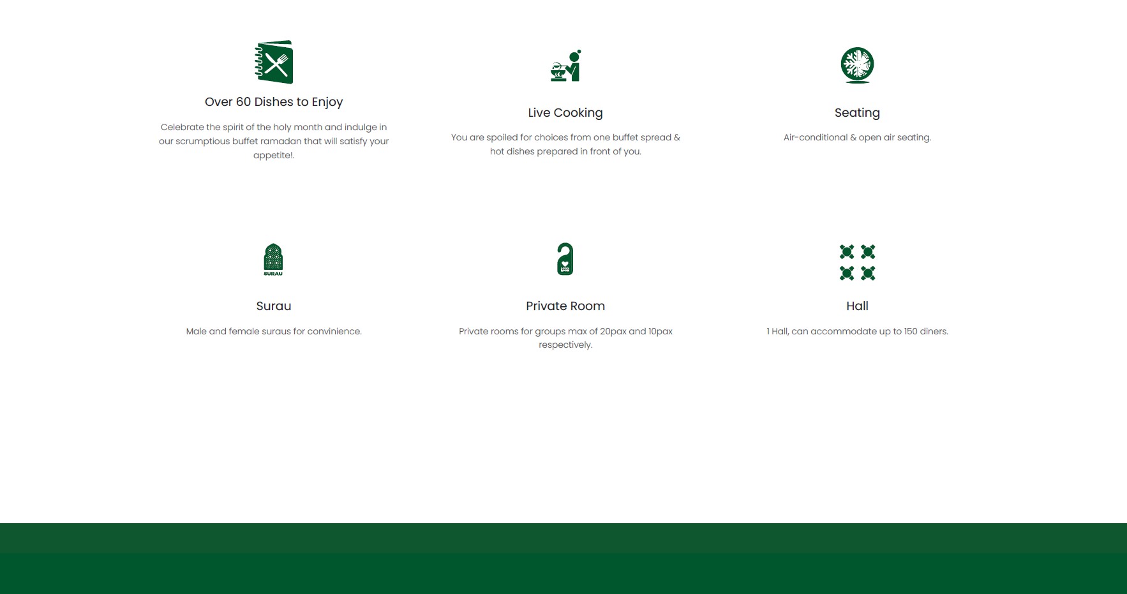The image size is (1127, 594).
Task: Click the 'Live Cooking' heading
Action: coord(565,113)
